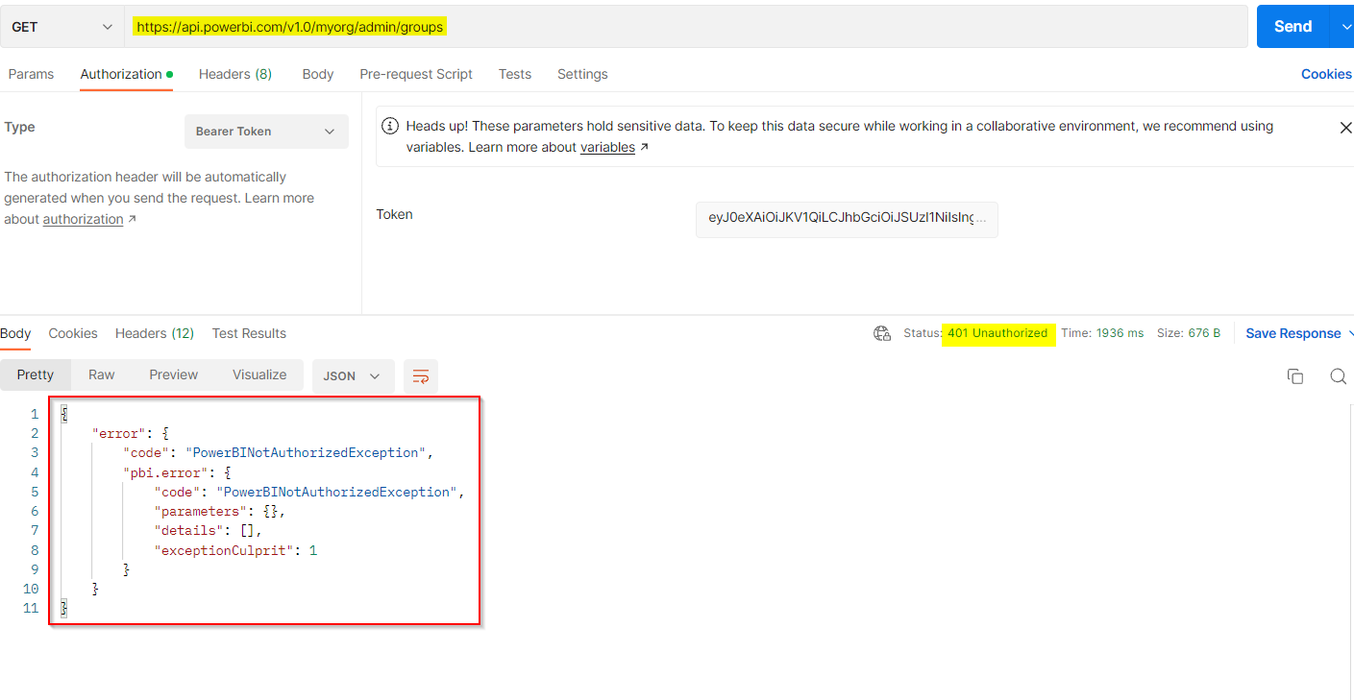Send the request

[1292, 27]
